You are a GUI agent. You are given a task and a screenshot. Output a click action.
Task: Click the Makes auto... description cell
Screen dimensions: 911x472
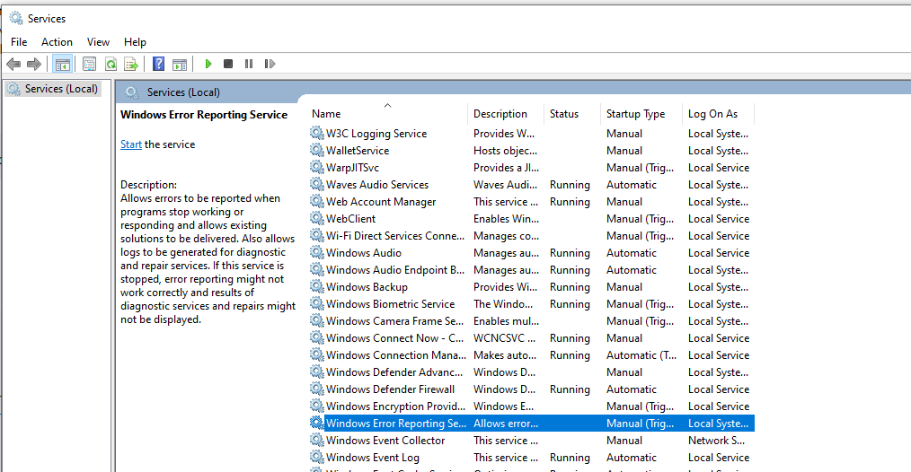[x=505, y=355]
